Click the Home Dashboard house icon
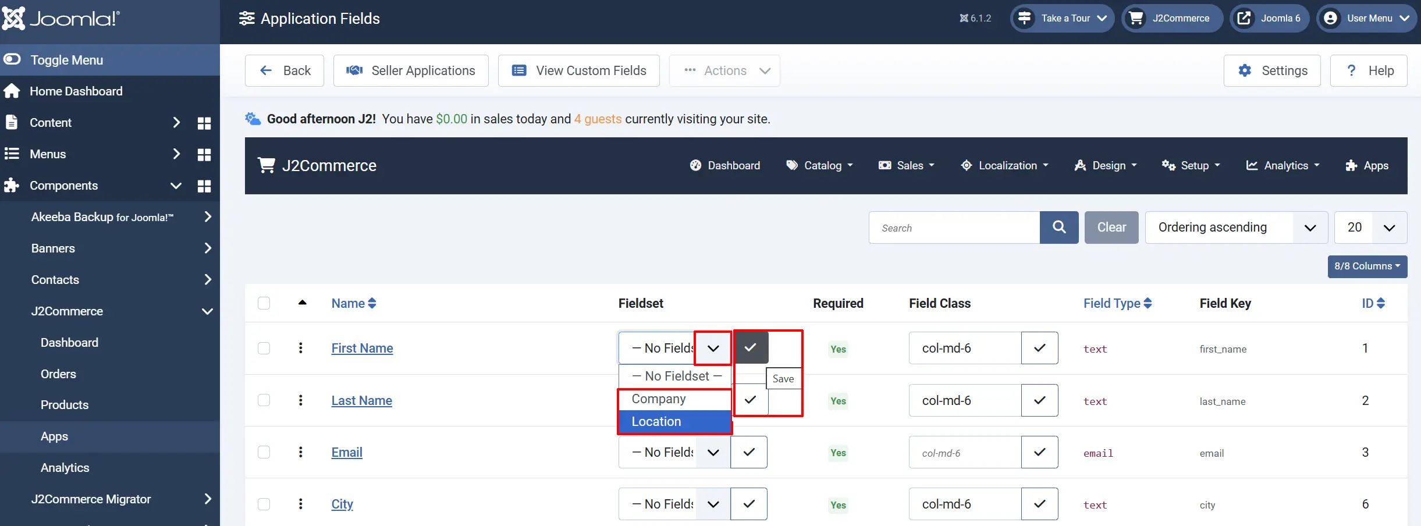 pyautogui.click(x=12, y=91)
